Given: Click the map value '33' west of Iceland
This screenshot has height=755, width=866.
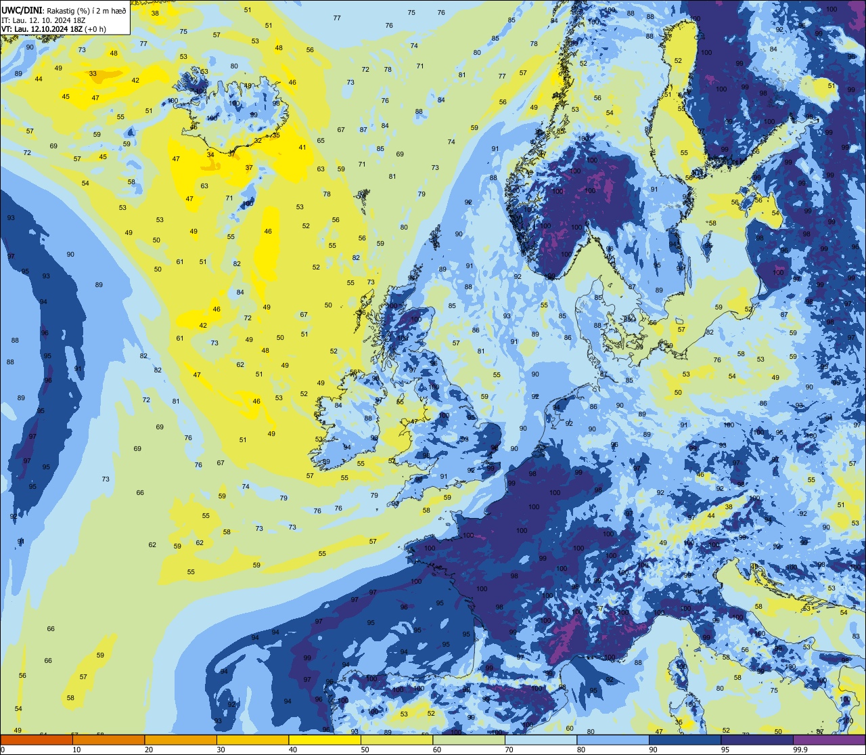Looking at the screenshot, I should [93, 74].
